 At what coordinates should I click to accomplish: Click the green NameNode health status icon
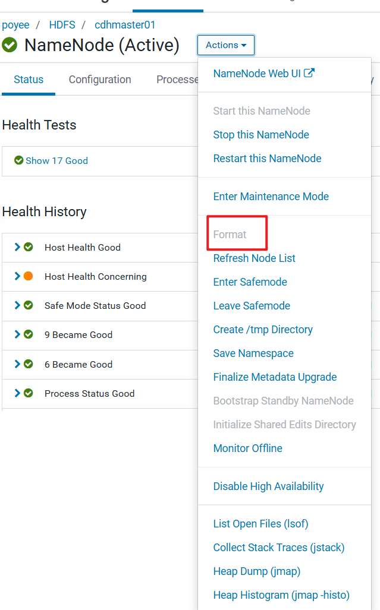point(10,45)
